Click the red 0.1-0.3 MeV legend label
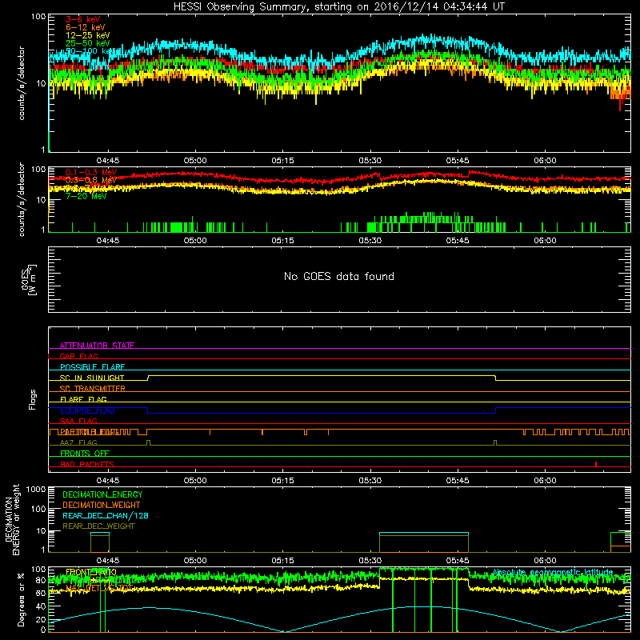Image resolution: width=640 pixels, height=640 pixels. pyautogui.click(x=91, y=172)
